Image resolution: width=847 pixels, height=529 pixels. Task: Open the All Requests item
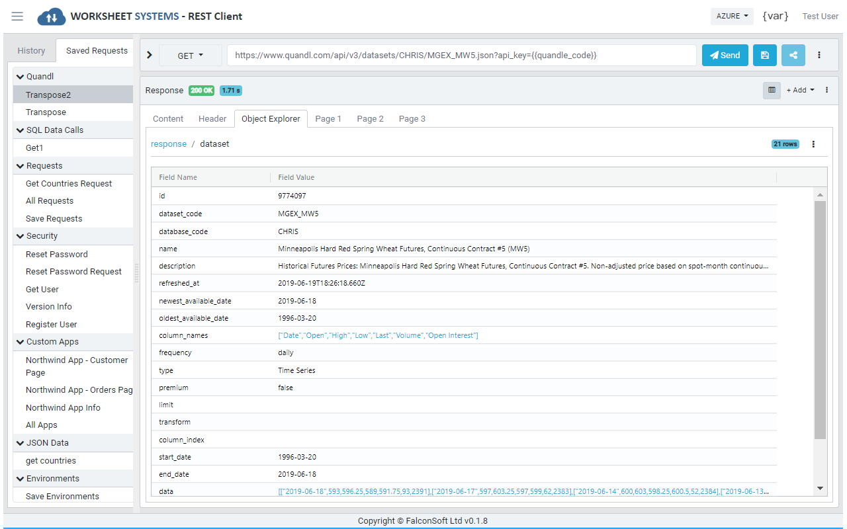[x=73, y=200]
